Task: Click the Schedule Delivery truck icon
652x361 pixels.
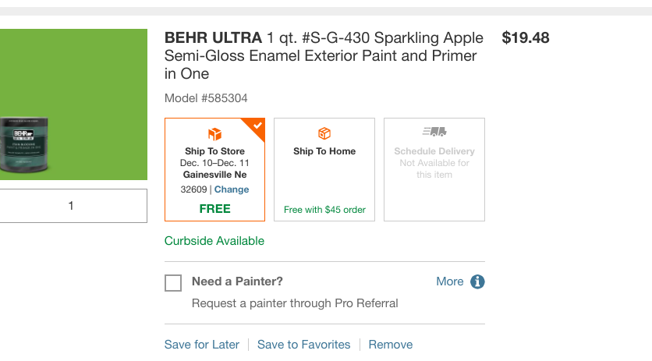Action: [x=434, y=132]
